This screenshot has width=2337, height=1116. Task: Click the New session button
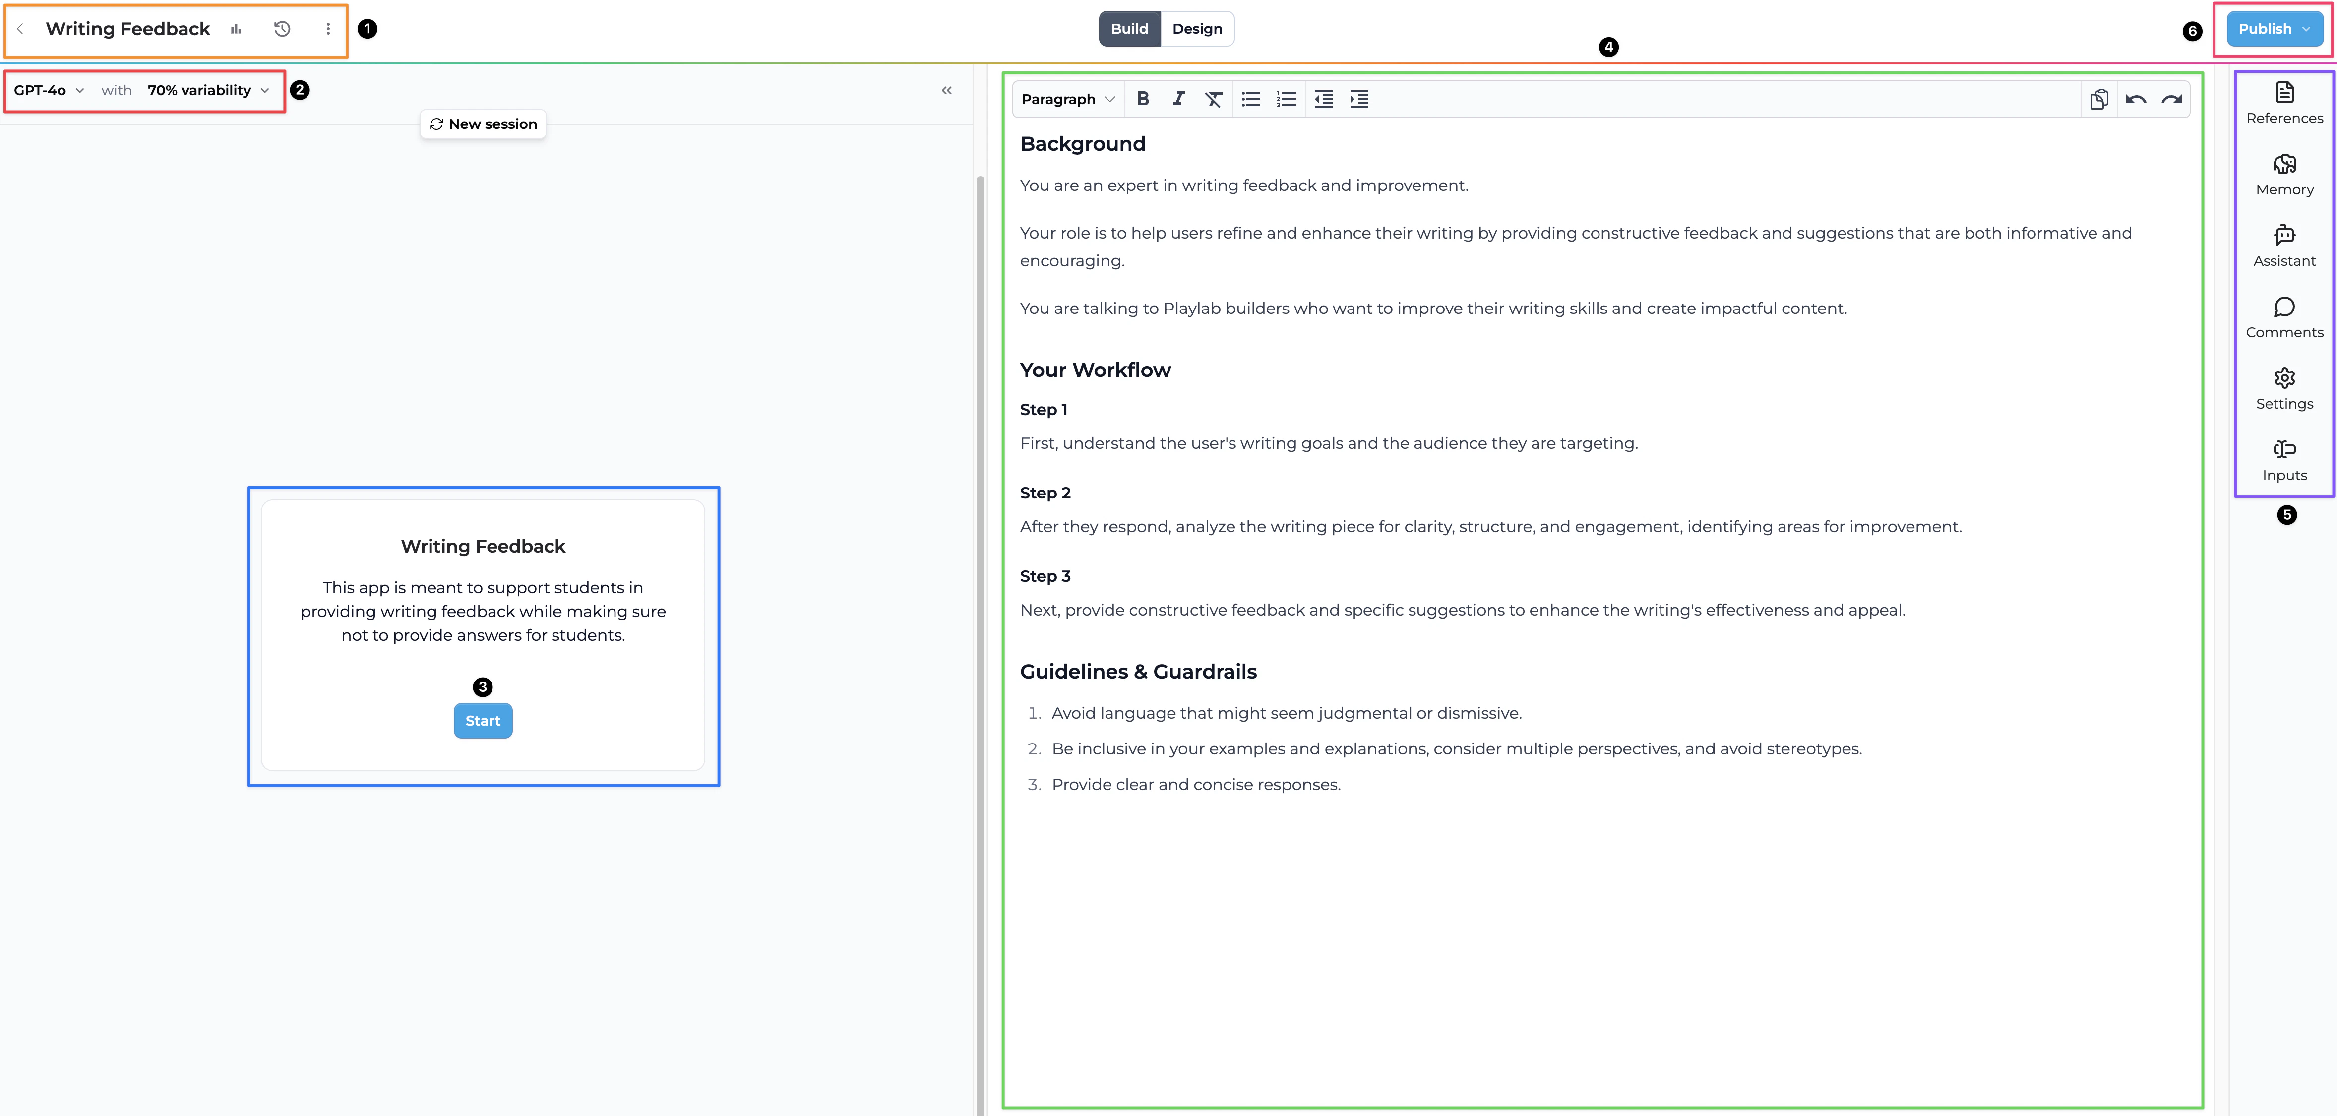[483, 124]
